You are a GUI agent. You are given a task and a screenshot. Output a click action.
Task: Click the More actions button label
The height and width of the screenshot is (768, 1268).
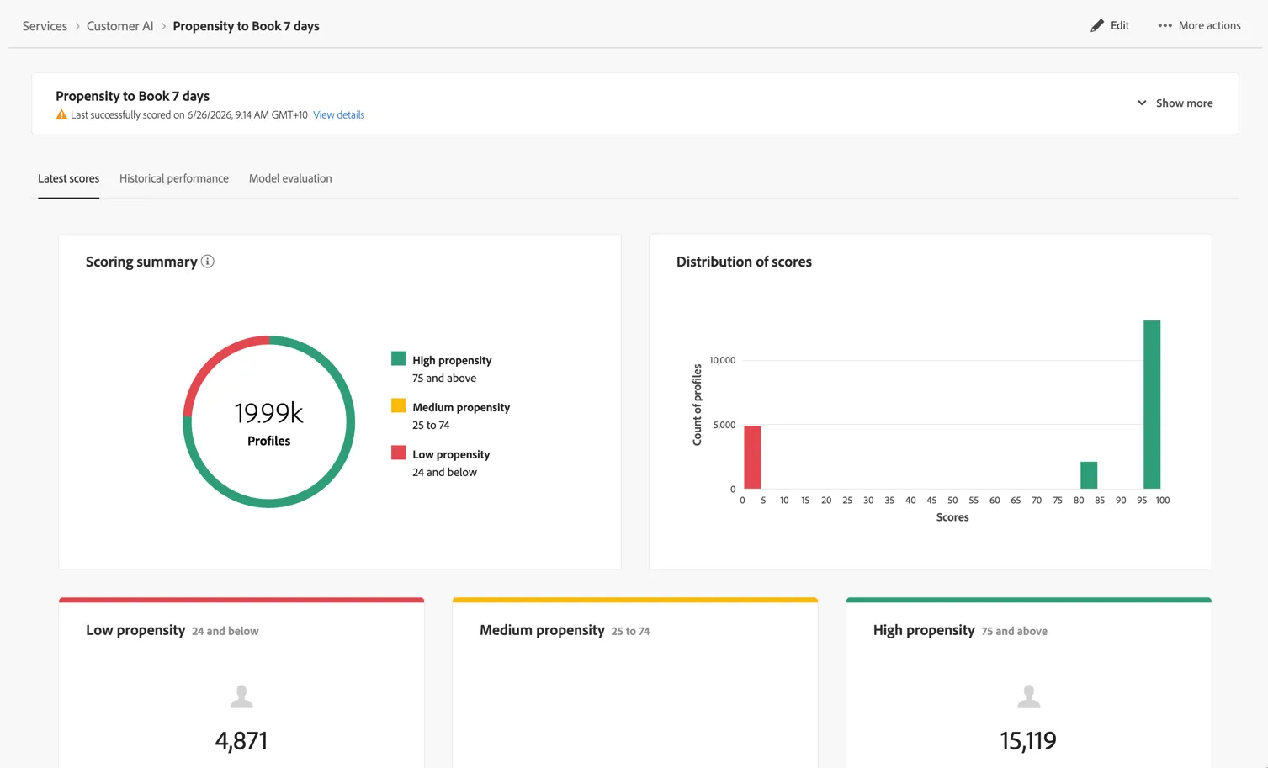tap(1210, 26)
